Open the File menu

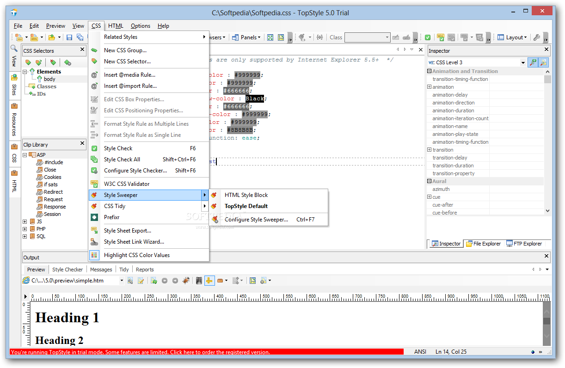click(x=18, y=26)
